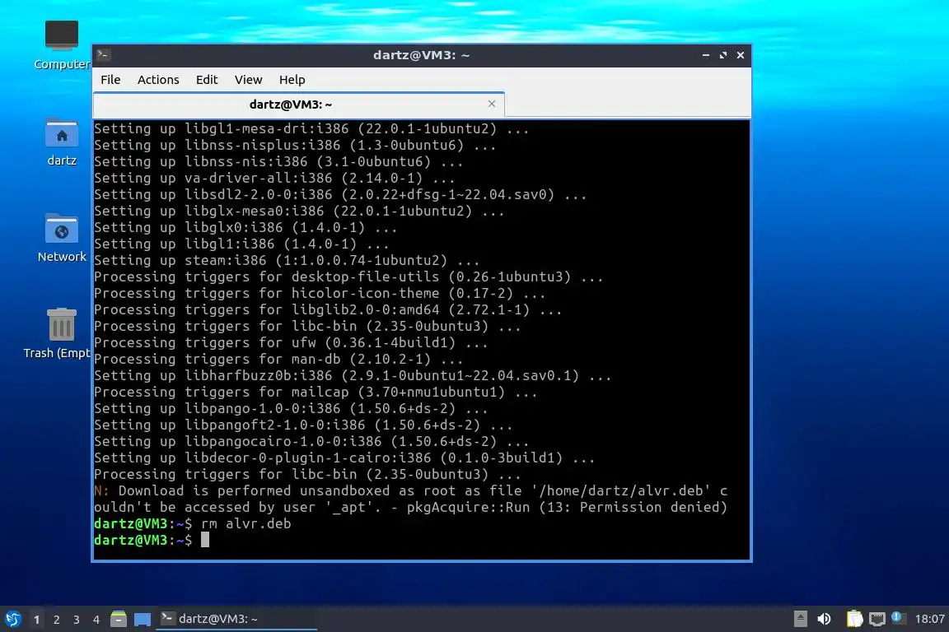This screenshot has width=949, height=632.
Task: Launch file manager from taskbar
Action: click(119, 619)
